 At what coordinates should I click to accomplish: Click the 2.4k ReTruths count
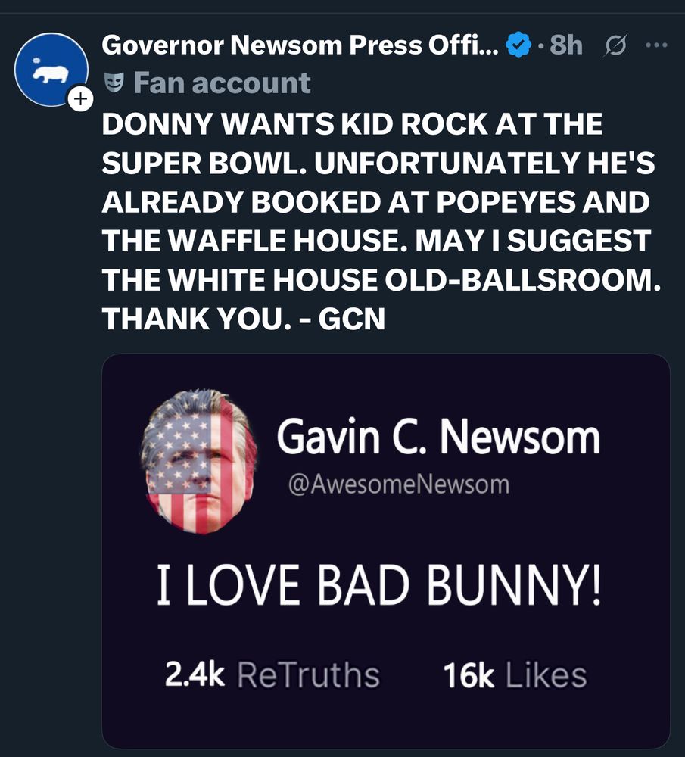coord(272,675)
